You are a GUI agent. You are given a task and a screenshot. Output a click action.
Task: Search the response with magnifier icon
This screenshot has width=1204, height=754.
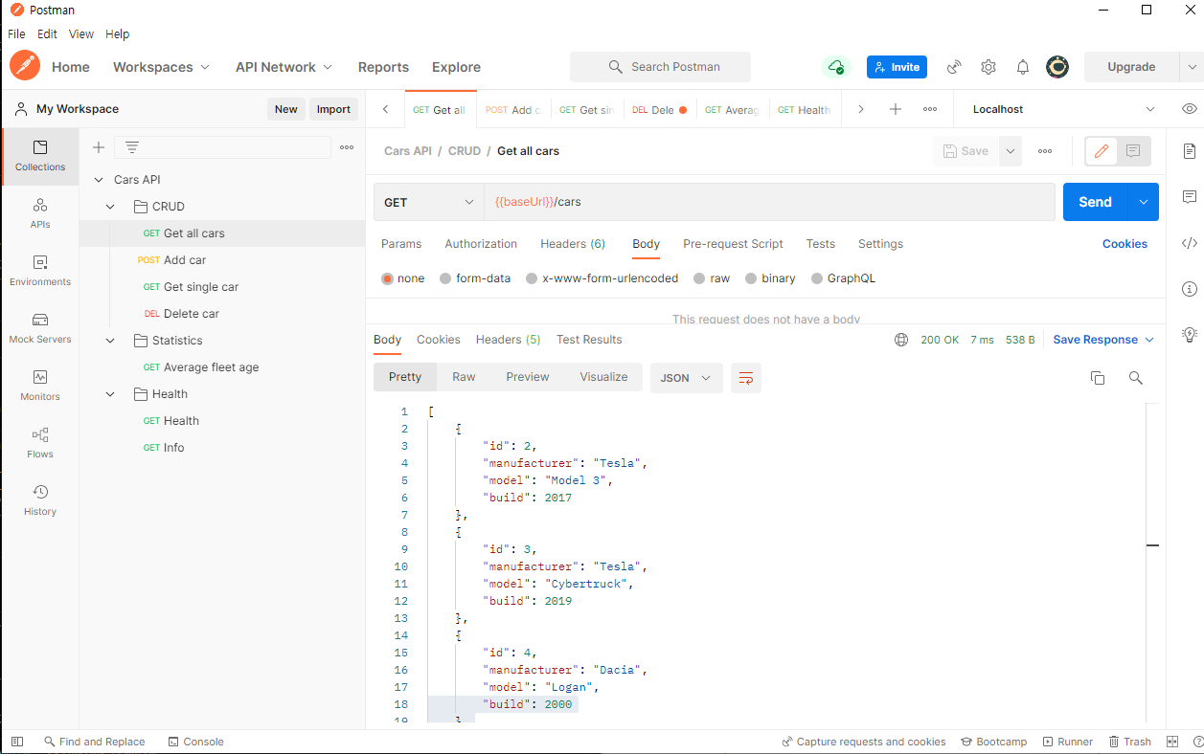tap(1136, 378)
